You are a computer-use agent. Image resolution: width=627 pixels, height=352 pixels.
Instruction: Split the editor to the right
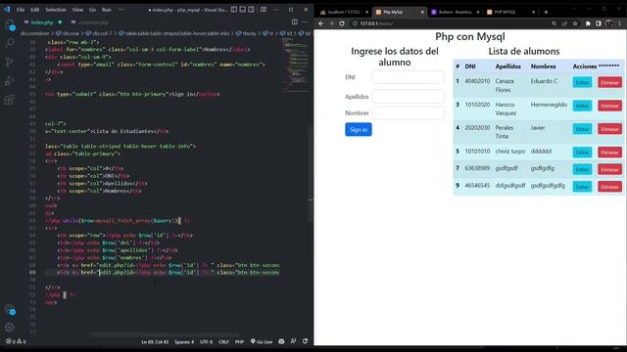295,22
